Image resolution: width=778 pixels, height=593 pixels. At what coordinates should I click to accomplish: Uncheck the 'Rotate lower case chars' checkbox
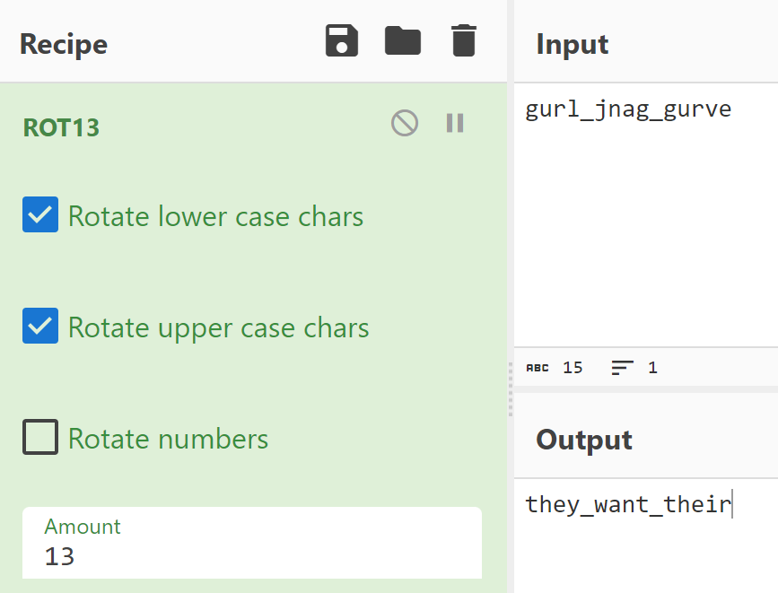(x=40, y=215)
